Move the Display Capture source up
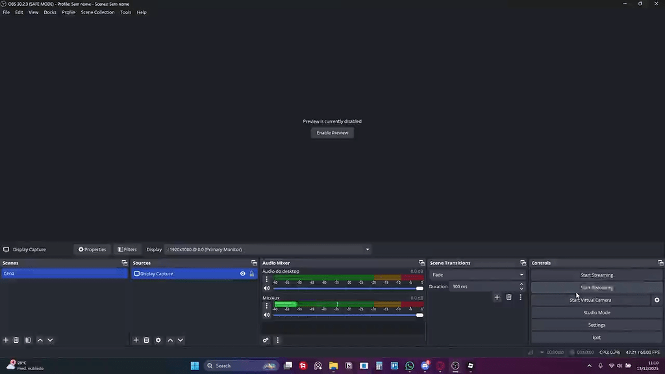 click(169, 340)
